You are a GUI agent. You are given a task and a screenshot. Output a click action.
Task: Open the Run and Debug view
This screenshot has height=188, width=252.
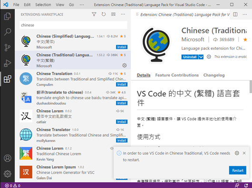[8, 63]
